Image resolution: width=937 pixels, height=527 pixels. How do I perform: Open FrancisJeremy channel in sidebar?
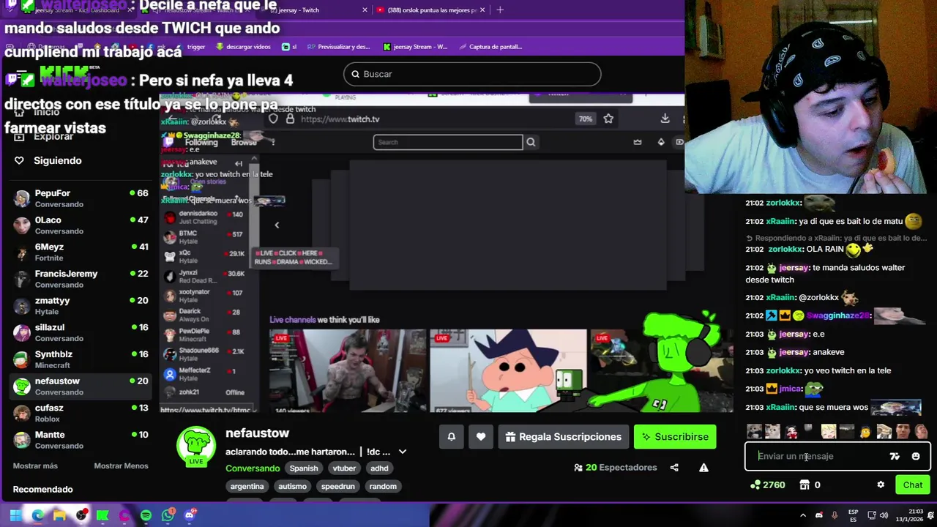(x=81, y=279)
